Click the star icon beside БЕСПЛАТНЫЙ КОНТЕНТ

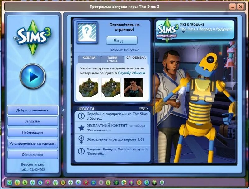(x=81, y=128)
